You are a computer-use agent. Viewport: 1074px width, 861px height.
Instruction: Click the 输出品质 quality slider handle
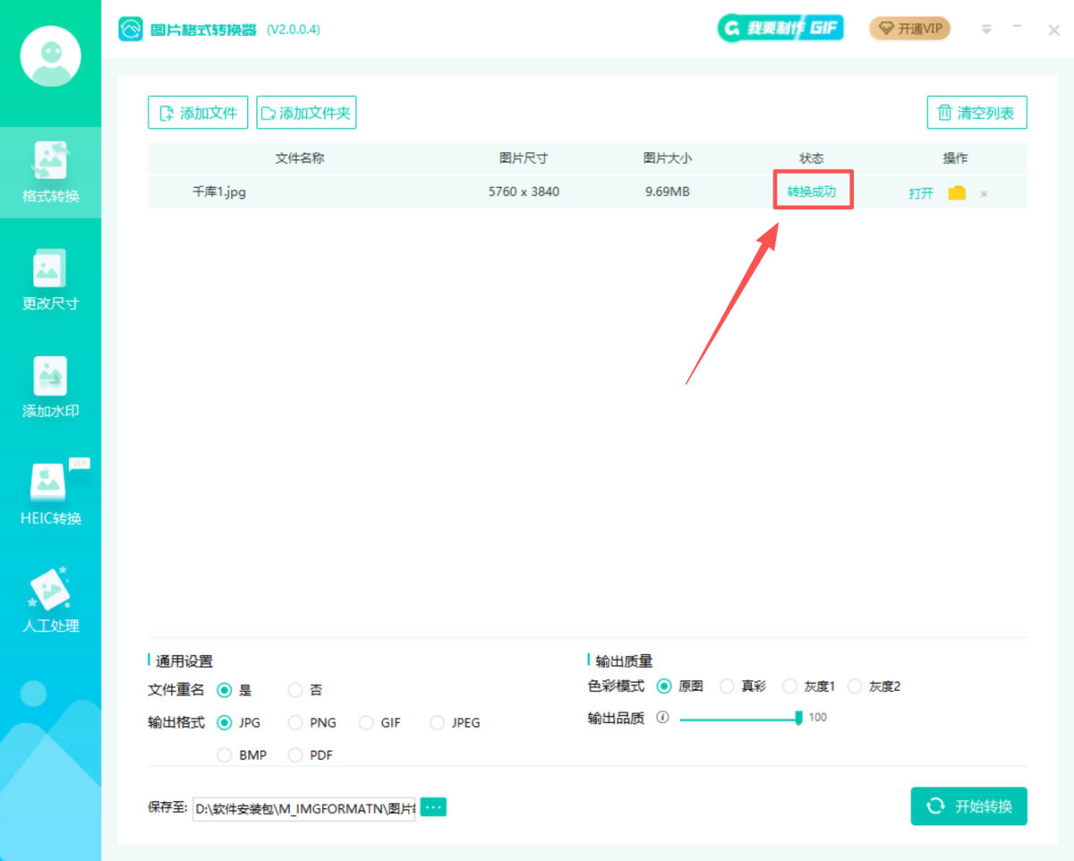(798, 718)
